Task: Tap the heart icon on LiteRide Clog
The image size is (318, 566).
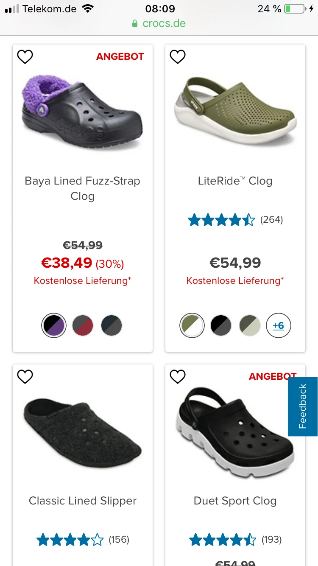Action: pos(178,57)
